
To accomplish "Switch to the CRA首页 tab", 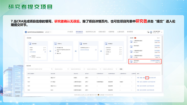I will (x=70, y=32).
